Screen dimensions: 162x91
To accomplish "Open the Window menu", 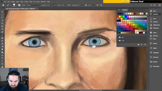I will pyautogui.click(x=43, y=2).
